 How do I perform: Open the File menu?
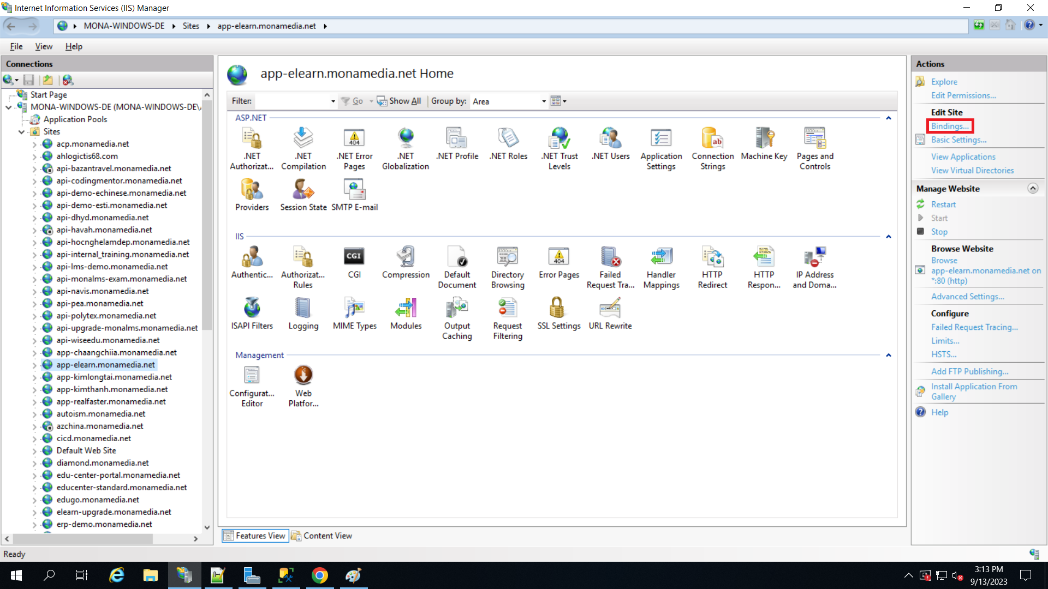[x=16, y=47]
